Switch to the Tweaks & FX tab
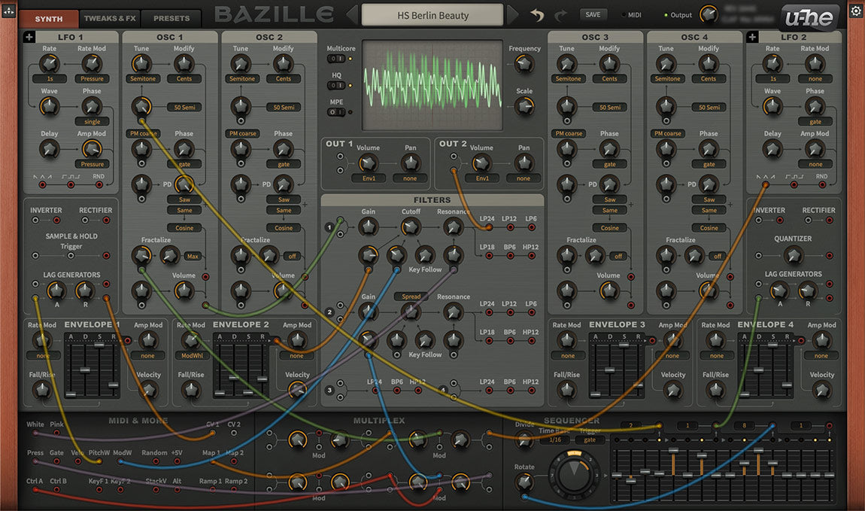 (111, 18)
